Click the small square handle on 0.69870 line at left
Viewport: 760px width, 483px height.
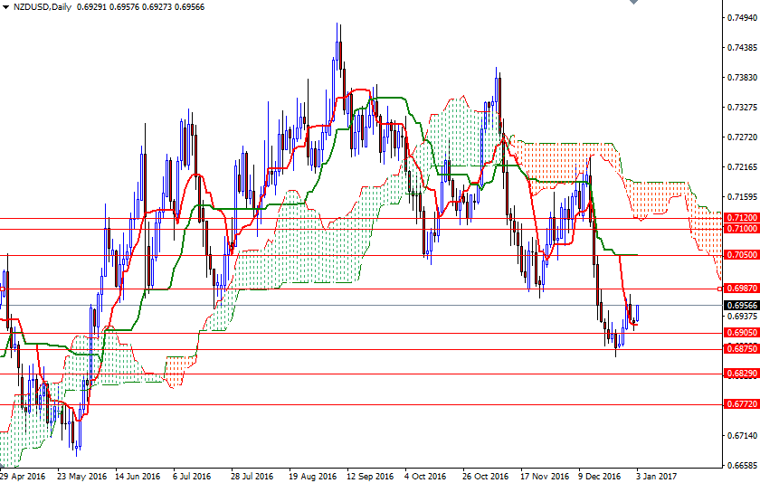tap(2, 289)
